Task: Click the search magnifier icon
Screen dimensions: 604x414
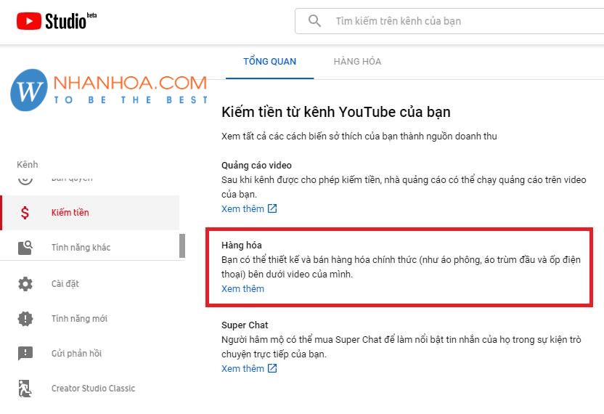Action: 314,21
